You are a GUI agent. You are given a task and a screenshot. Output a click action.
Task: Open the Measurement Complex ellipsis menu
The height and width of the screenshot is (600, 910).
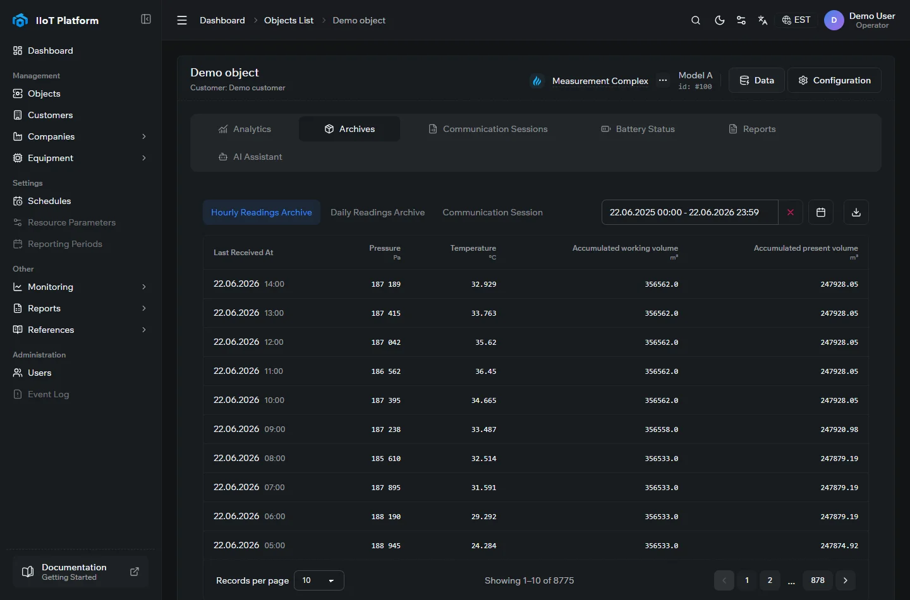pyautogui.click(x=663, y=80)
